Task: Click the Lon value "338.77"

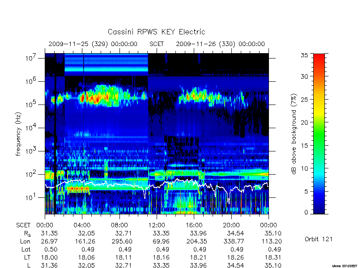Action: pyautogui.click(x=234, y=241)
